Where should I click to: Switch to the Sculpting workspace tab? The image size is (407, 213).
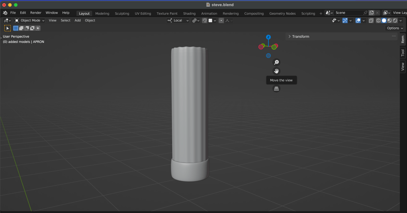[122, 14]
